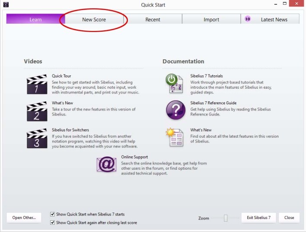Open the Quick Tour clapperboard video icon
The image size is (306, 232).
37,84
